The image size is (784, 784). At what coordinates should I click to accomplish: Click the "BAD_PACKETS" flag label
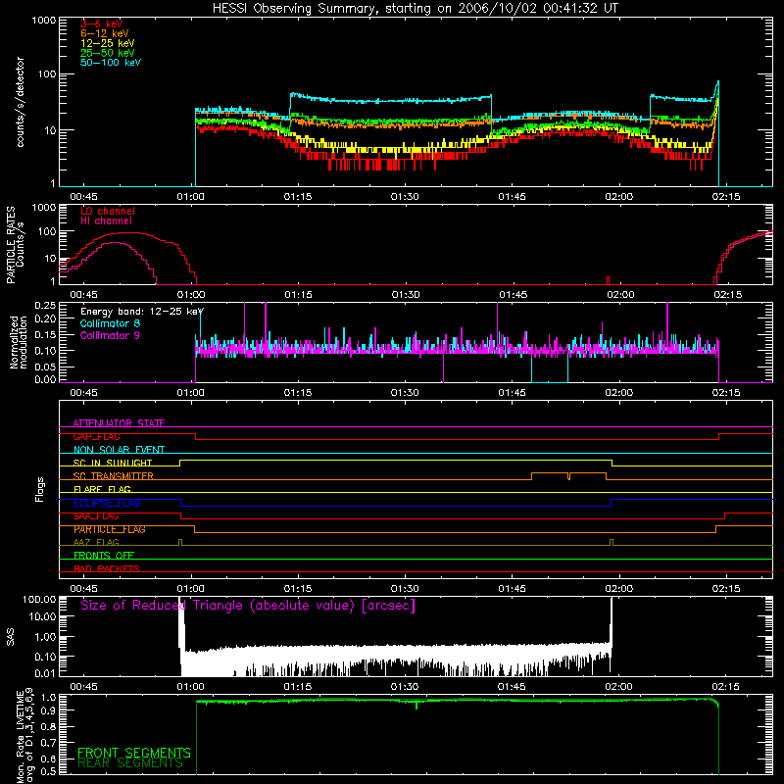tap(107, 568)
